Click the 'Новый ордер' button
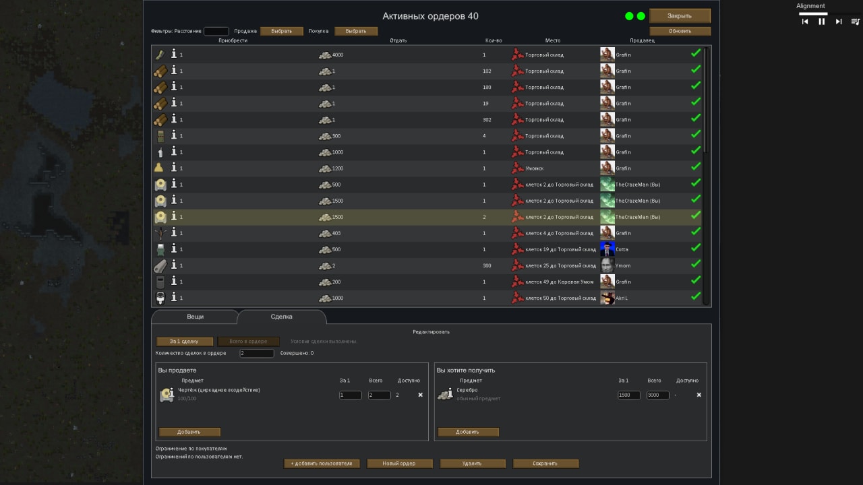Viewport: 863px width, 485px height. click(399, 463)
